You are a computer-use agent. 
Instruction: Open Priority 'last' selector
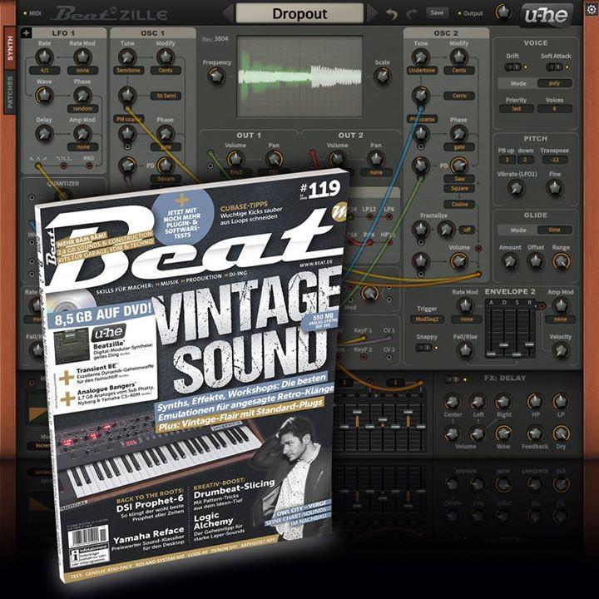point(517,108)
